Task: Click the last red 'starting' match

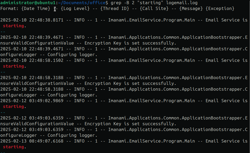Action: coord(13,147)
